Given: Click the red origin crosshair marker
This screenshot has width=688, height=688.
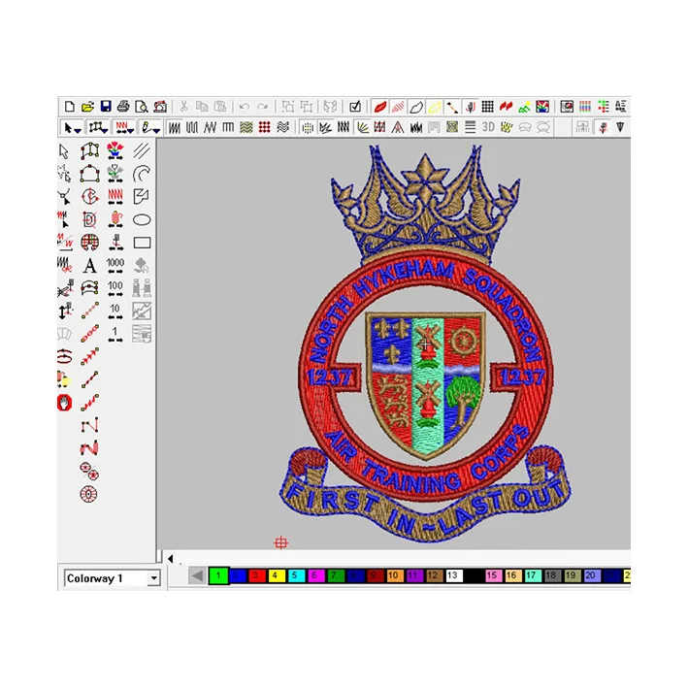Looking at the screenshot, I should click(x=280, y=542).
